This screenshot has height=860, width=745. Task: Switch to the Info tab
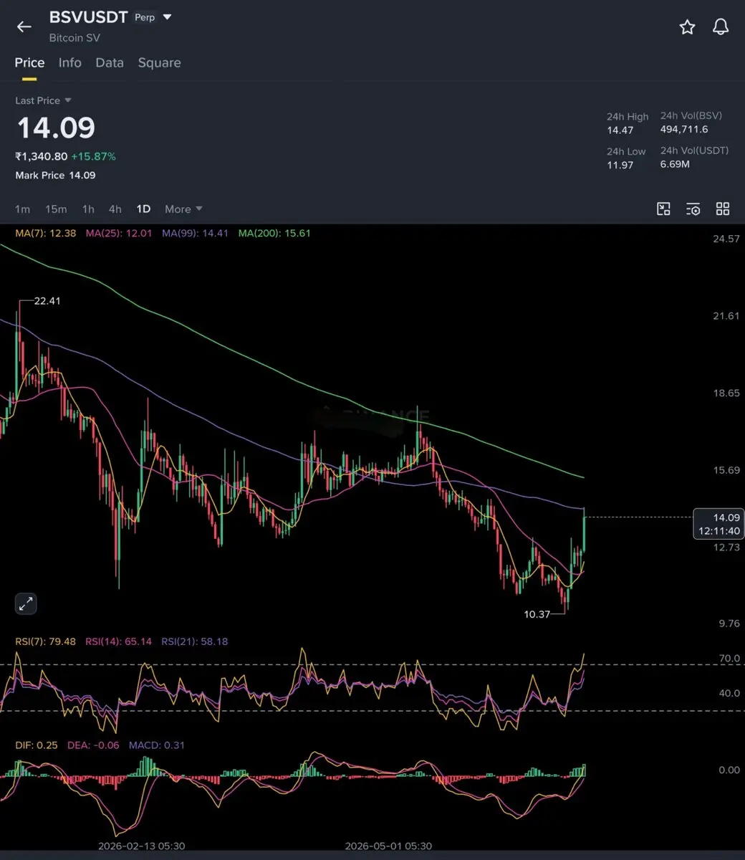(69, 63)
